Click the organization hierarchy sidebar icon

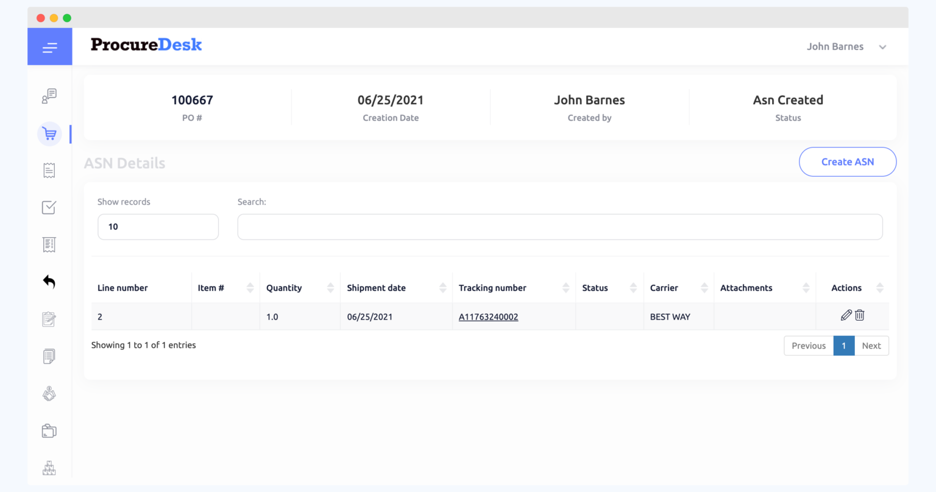pos(49,468)
